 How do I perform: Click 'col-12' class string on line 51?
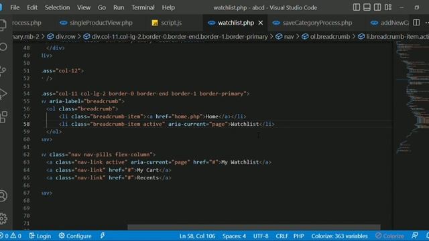68,71
